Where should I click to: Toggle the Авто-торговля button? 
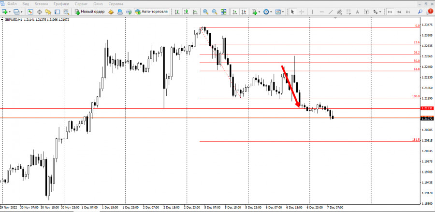(151, 11)
